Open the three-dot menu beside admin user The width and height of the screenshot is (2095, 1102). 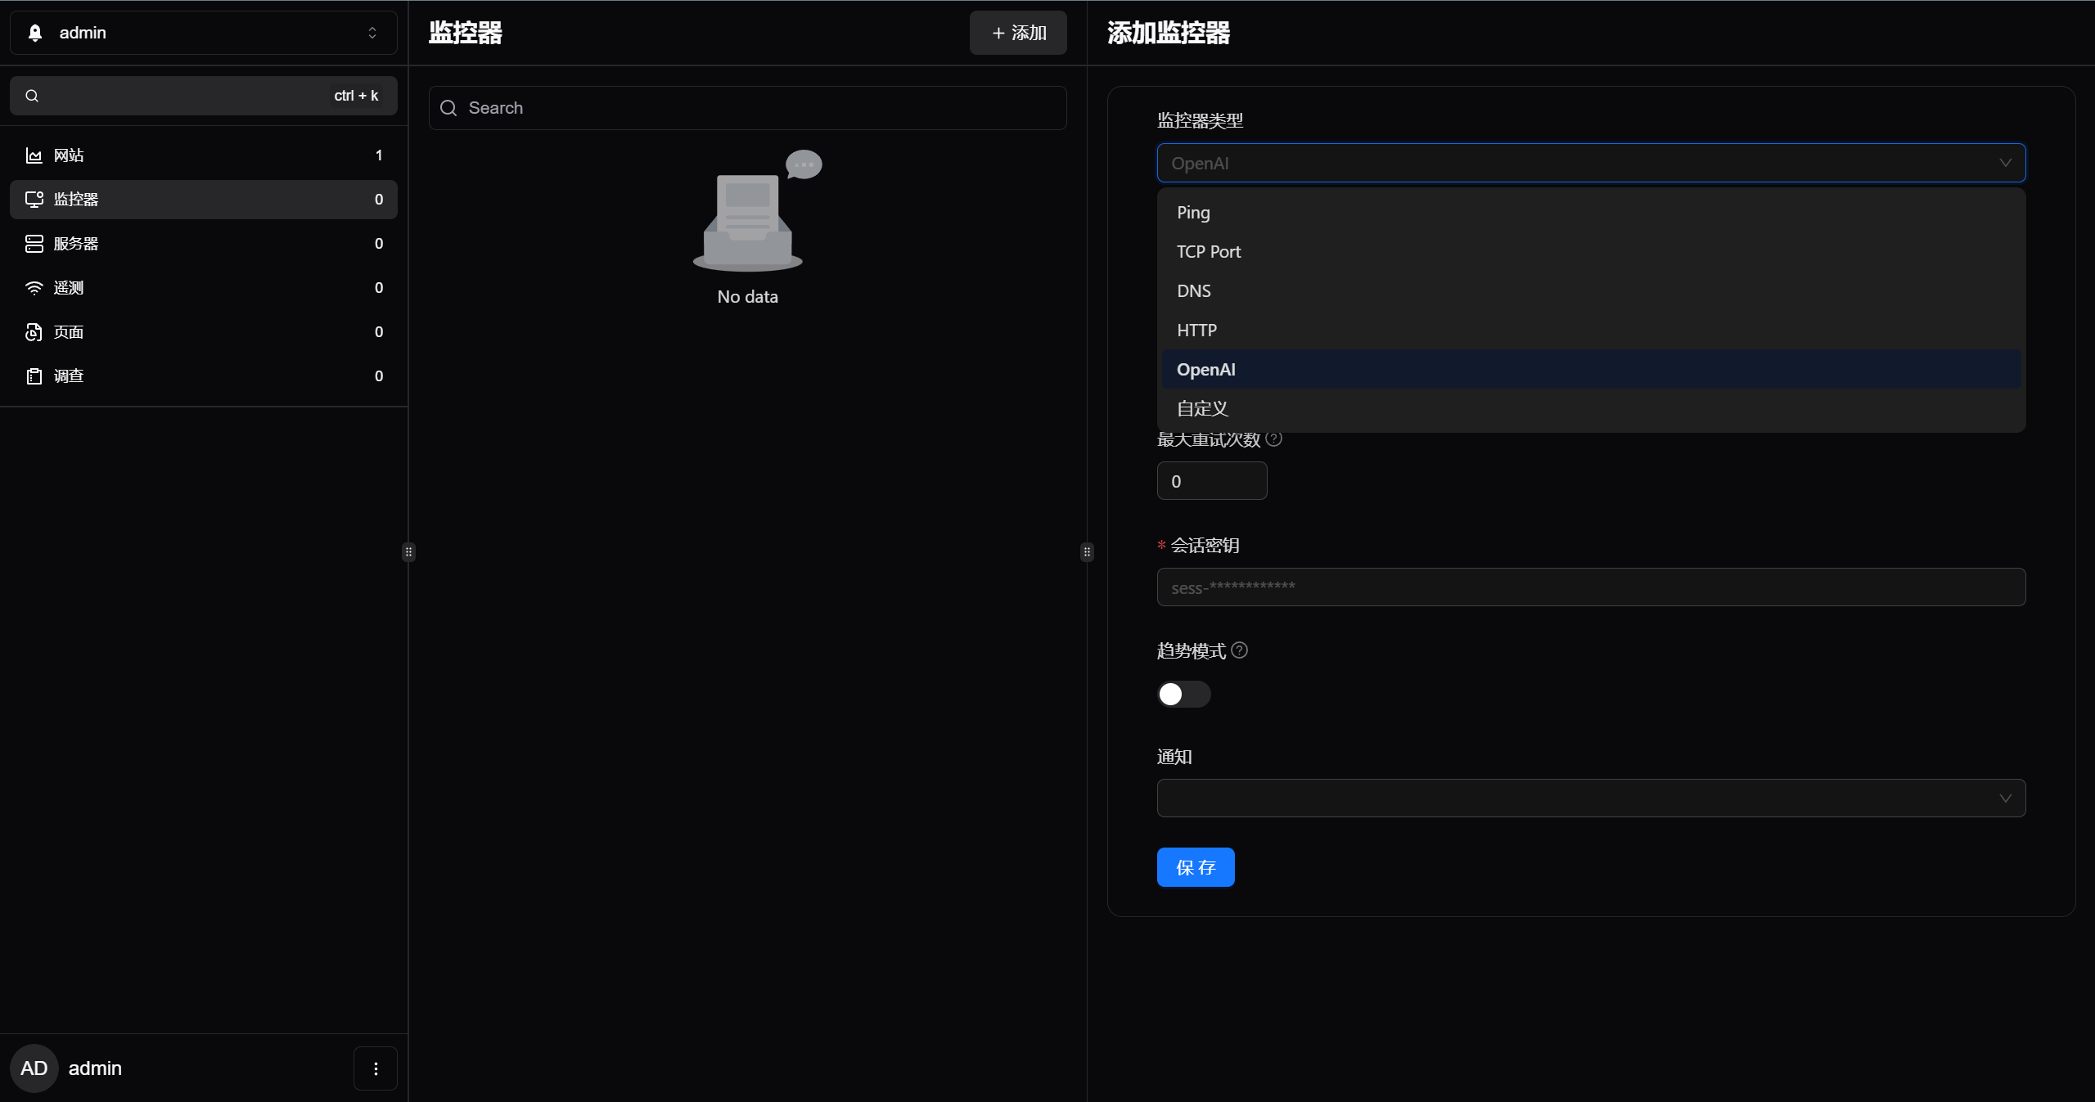[x=376, y=1068]
